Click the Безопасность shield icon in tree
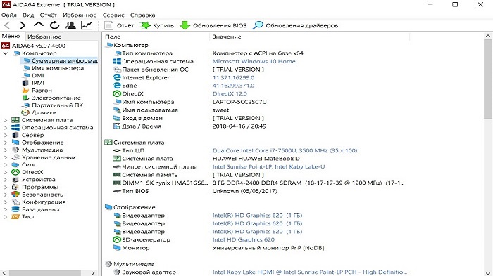Viewport: 493px width, 276px height. pyautogui.click(x=15, y=195)
